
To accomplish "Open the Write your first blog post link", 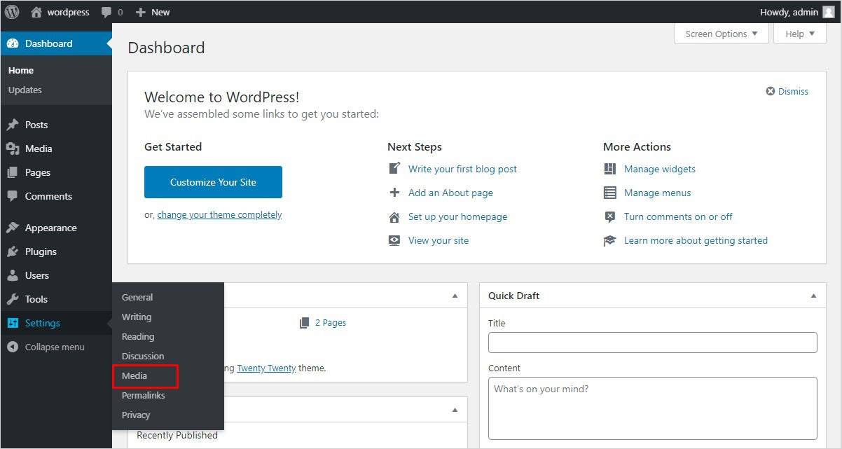I will tap(462, 169).
